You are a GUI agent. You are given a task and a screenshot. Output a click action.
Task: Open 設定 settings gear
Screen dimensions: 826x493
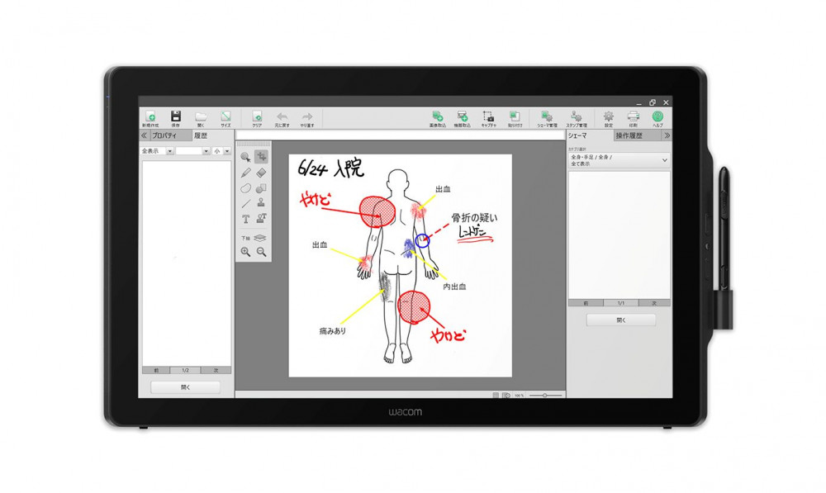tap(609, 119)
